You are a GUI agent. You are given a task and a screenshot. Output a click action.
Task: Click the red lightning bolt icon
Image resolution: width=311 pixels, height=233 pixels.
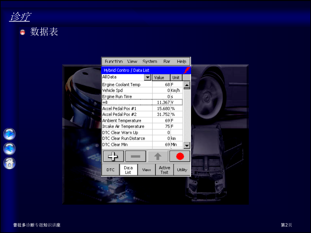(x=187, y=70)
